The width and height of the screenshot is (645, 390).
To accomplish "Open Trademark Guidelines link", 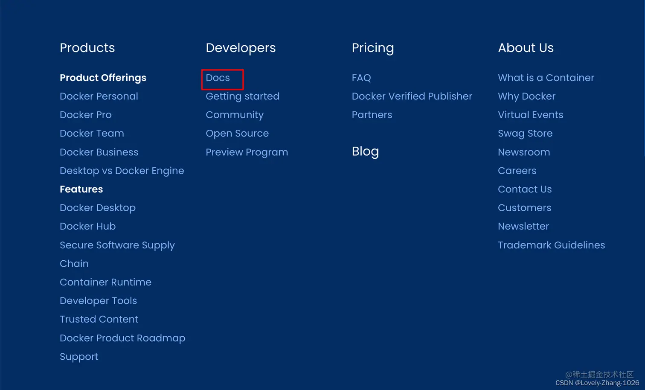I will coord(551,245).
